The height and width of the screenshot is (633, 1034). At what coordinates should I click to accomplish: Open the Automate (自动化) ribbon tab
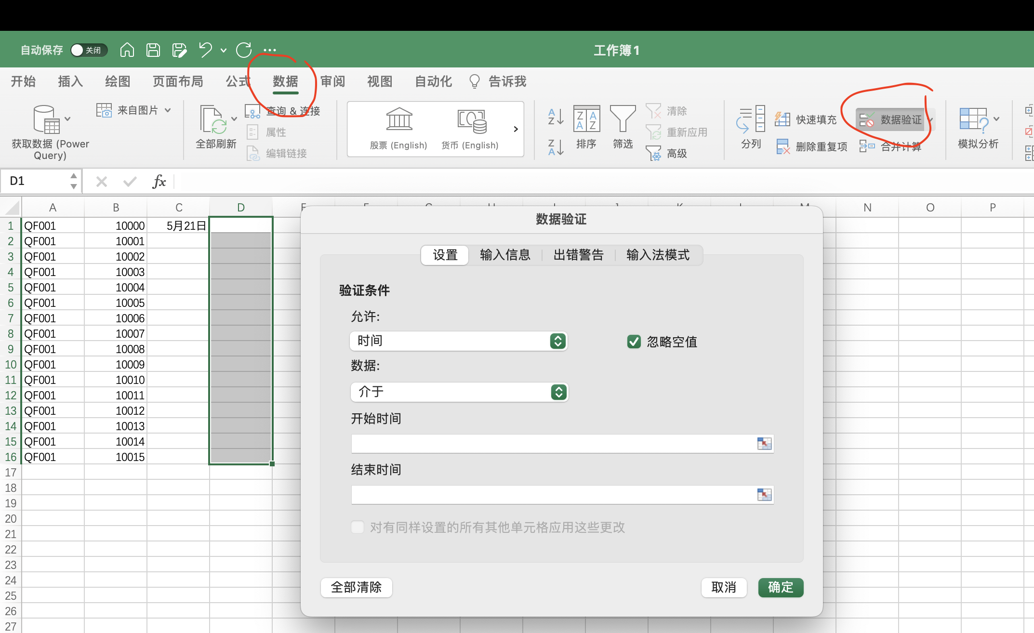click(x=434, y=81)
